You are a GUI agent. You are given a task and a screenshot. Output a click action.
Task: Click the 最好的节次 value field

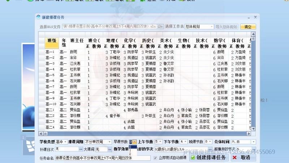(x=181, y=149)
